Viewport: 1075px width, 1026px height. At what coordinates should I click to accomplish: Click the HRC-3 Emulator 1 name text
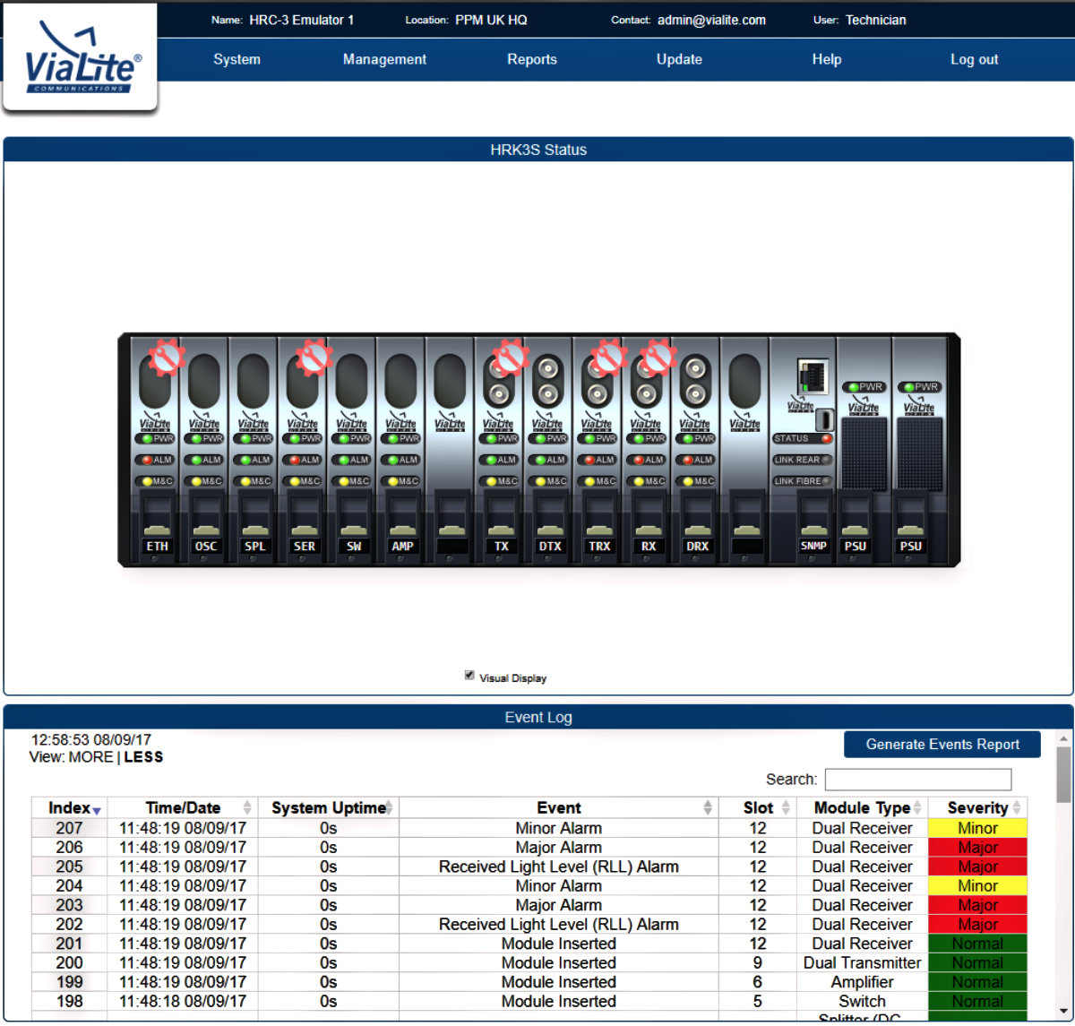pyautogui.click(x=301, y=20)
